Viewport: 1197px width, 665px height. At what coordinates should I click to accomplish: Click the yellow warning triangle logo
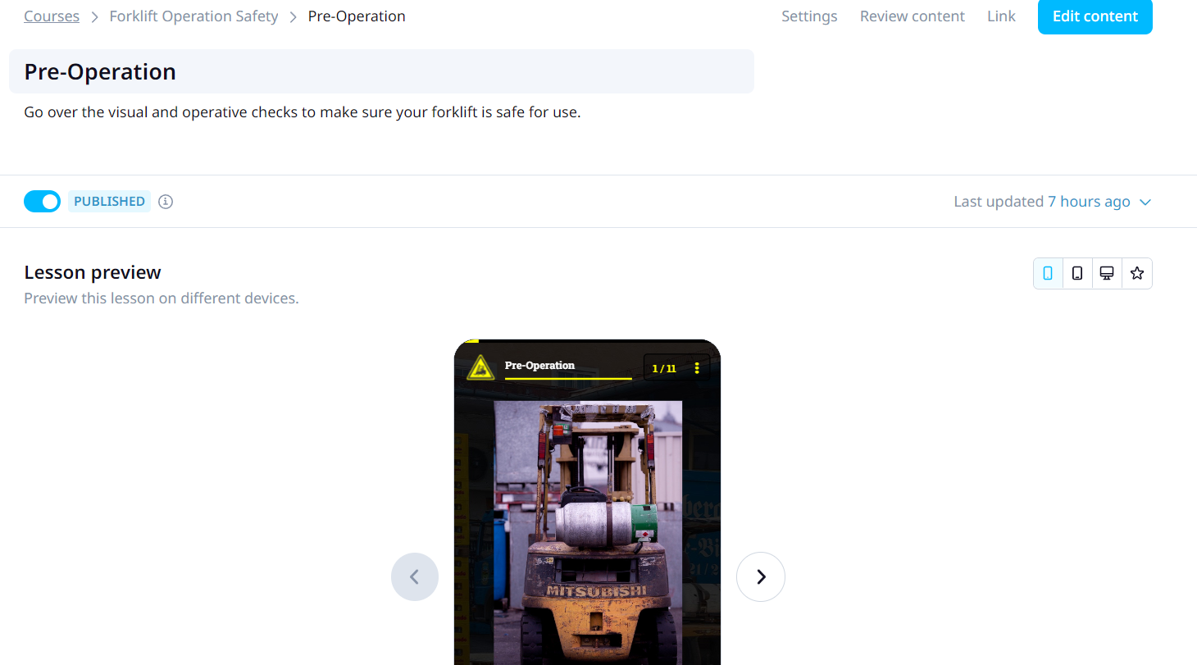480,369
